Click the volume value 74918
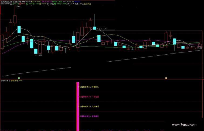This screenshot has height=131, width=204. pos(44,4)
